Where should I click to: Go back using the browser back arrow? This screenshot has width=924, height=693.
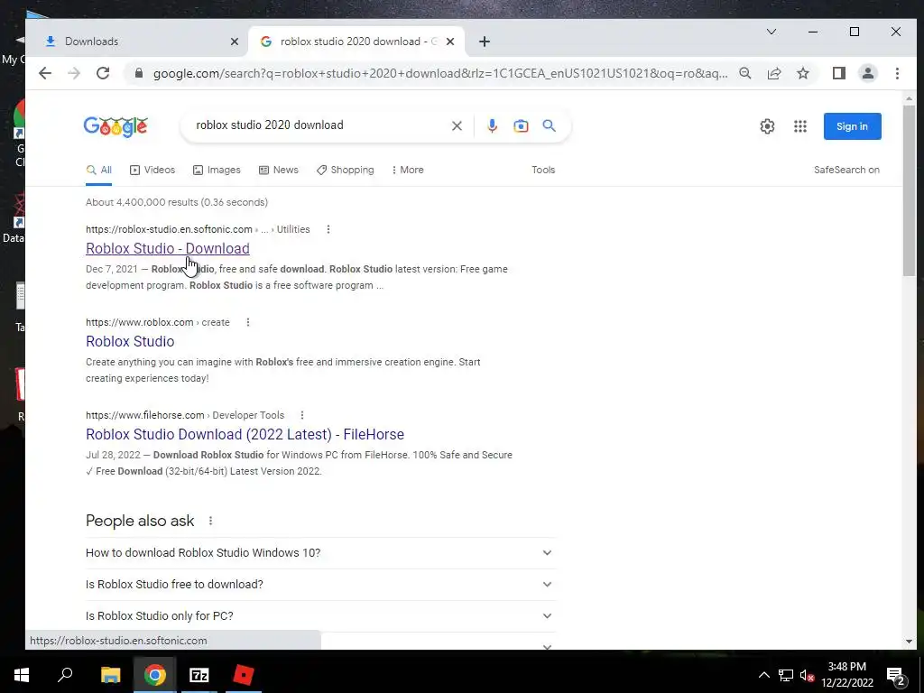pyautogui.click(x=45, y=73)
